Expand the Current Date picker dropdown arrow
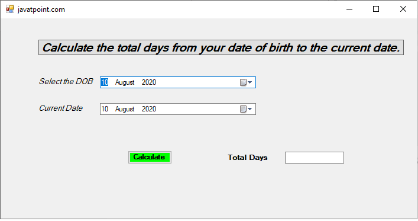418x221 pixels. (x=249, y=109)
